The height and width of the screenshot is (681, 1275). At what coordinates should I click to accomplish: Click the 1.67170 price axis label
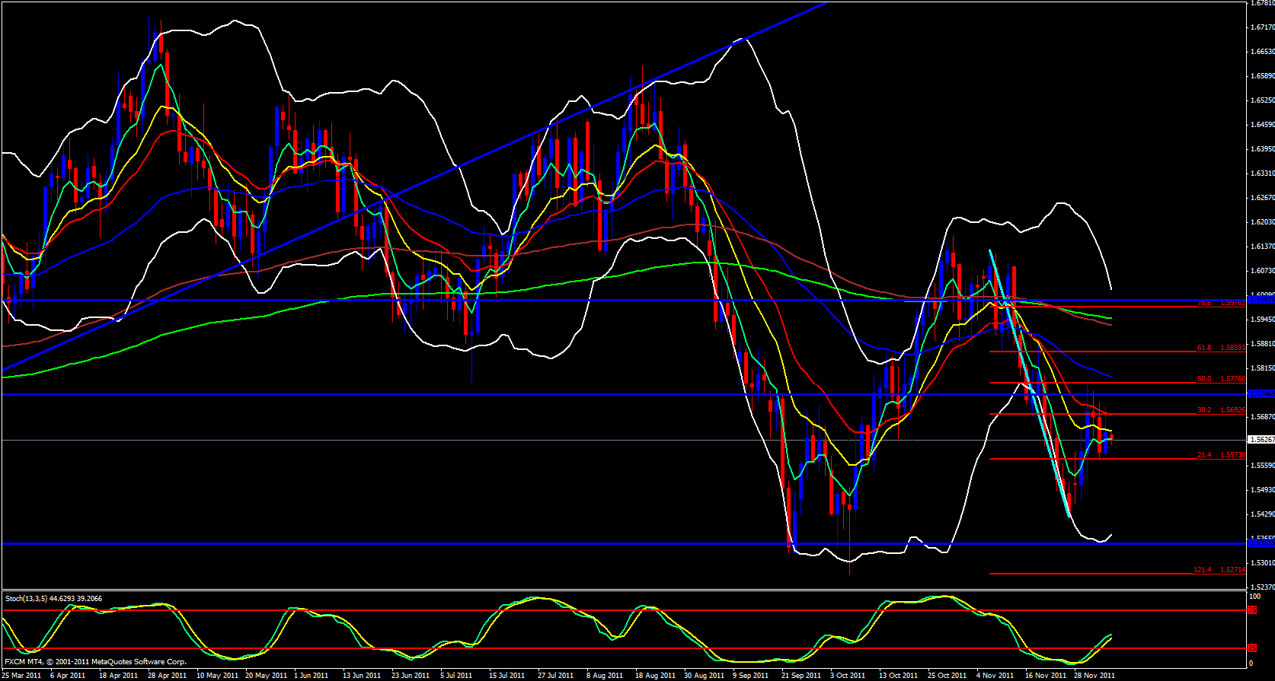point(1262,27)
